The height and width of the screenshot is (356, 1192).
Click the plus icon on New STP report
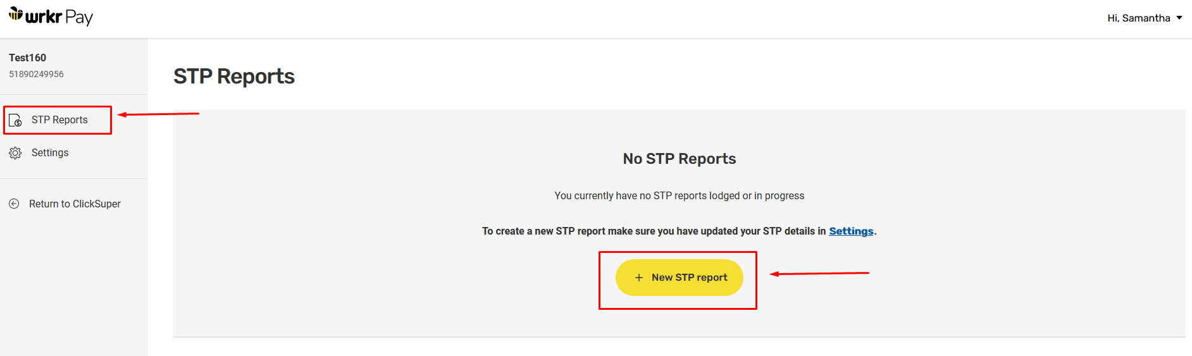[639, 278]
